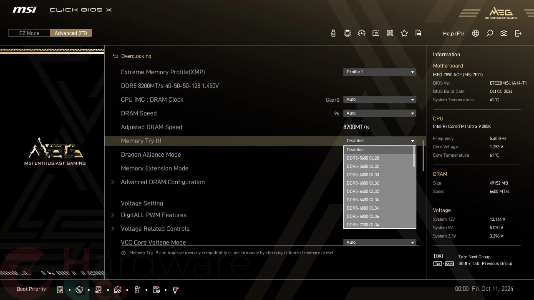
Task: Click the CPU chip icon in toolbar
Action: [x=348, y=33]
